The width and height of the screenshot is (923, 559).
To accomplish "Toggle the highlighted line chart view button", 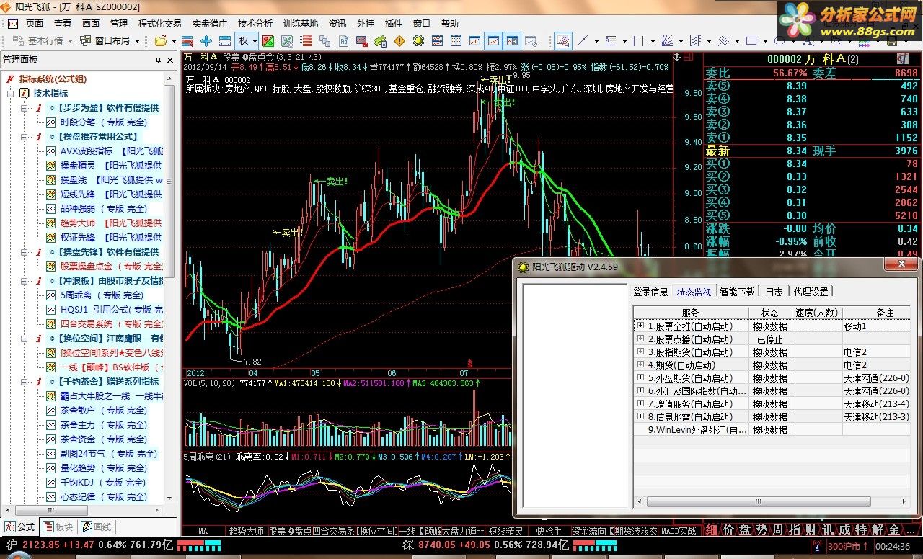I will click(493, 41).
